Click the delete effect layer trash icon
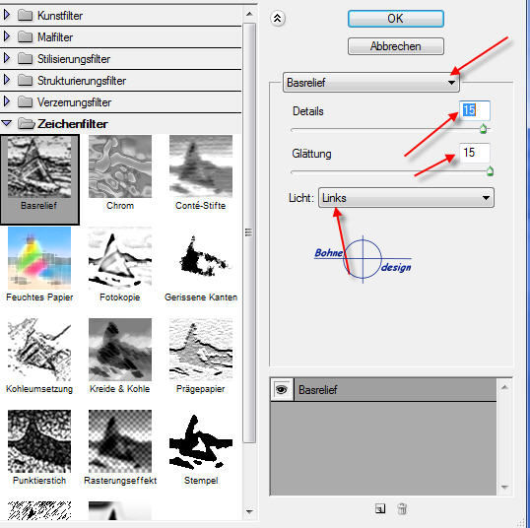Image resolution: width=530 pixels, height=528 pixels. [402, 508]
